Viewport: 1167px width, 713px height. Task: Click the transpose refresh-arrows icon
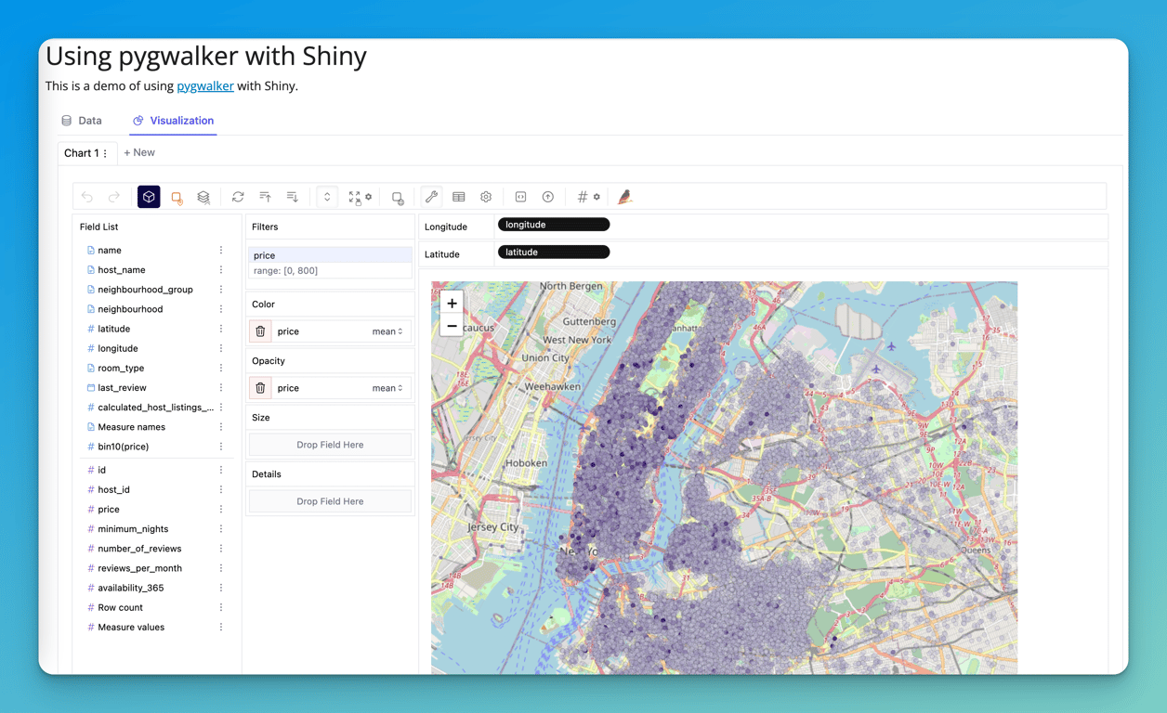pos(238,197)
